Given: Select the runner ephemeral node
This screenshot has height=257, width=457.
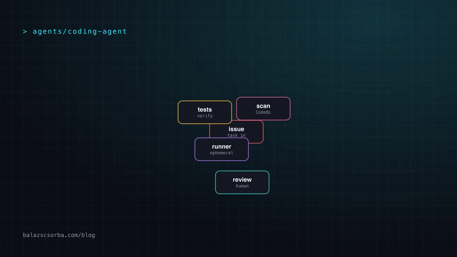Looking at the screenshot, I should [222, 149].
